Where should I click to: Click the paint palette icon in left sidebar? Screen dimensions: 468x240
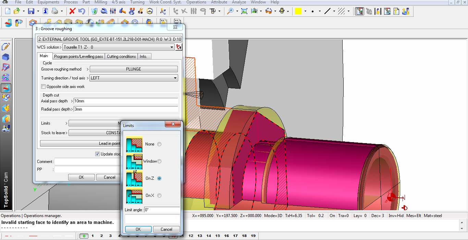(6, 77)
